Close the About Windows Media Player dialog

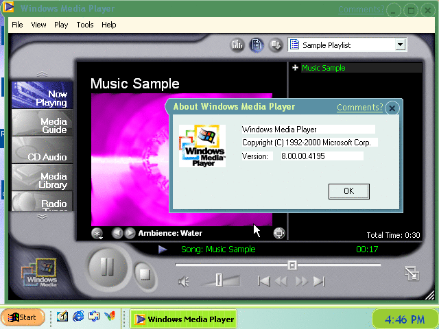pyautogui.click(x=392, y=108)
